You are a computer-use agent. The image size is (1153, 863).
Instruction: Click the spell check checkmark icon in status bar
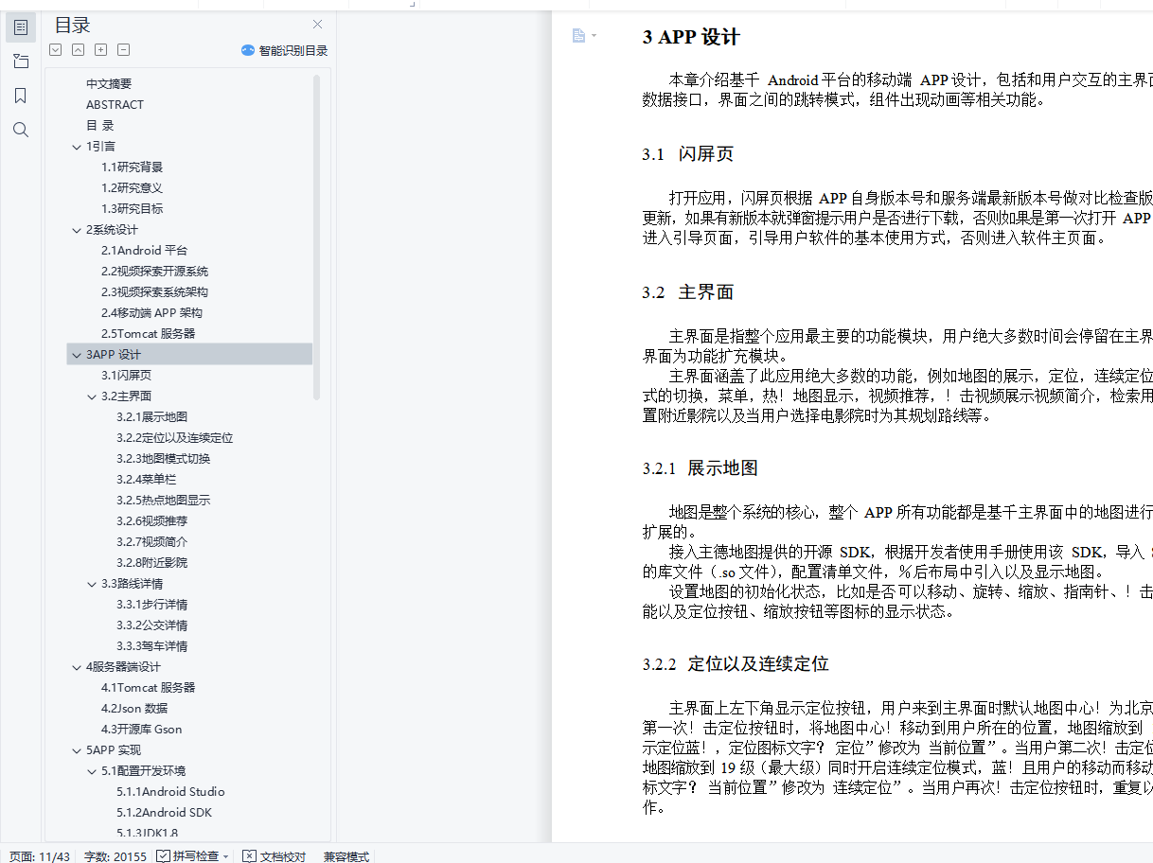(163, 855)
